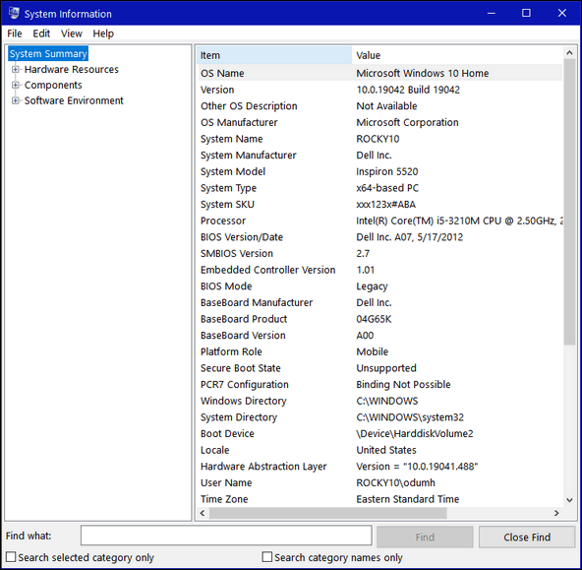Minimize the System Information window
This screenshot has height=570, width=582.
tap(492, 14)
